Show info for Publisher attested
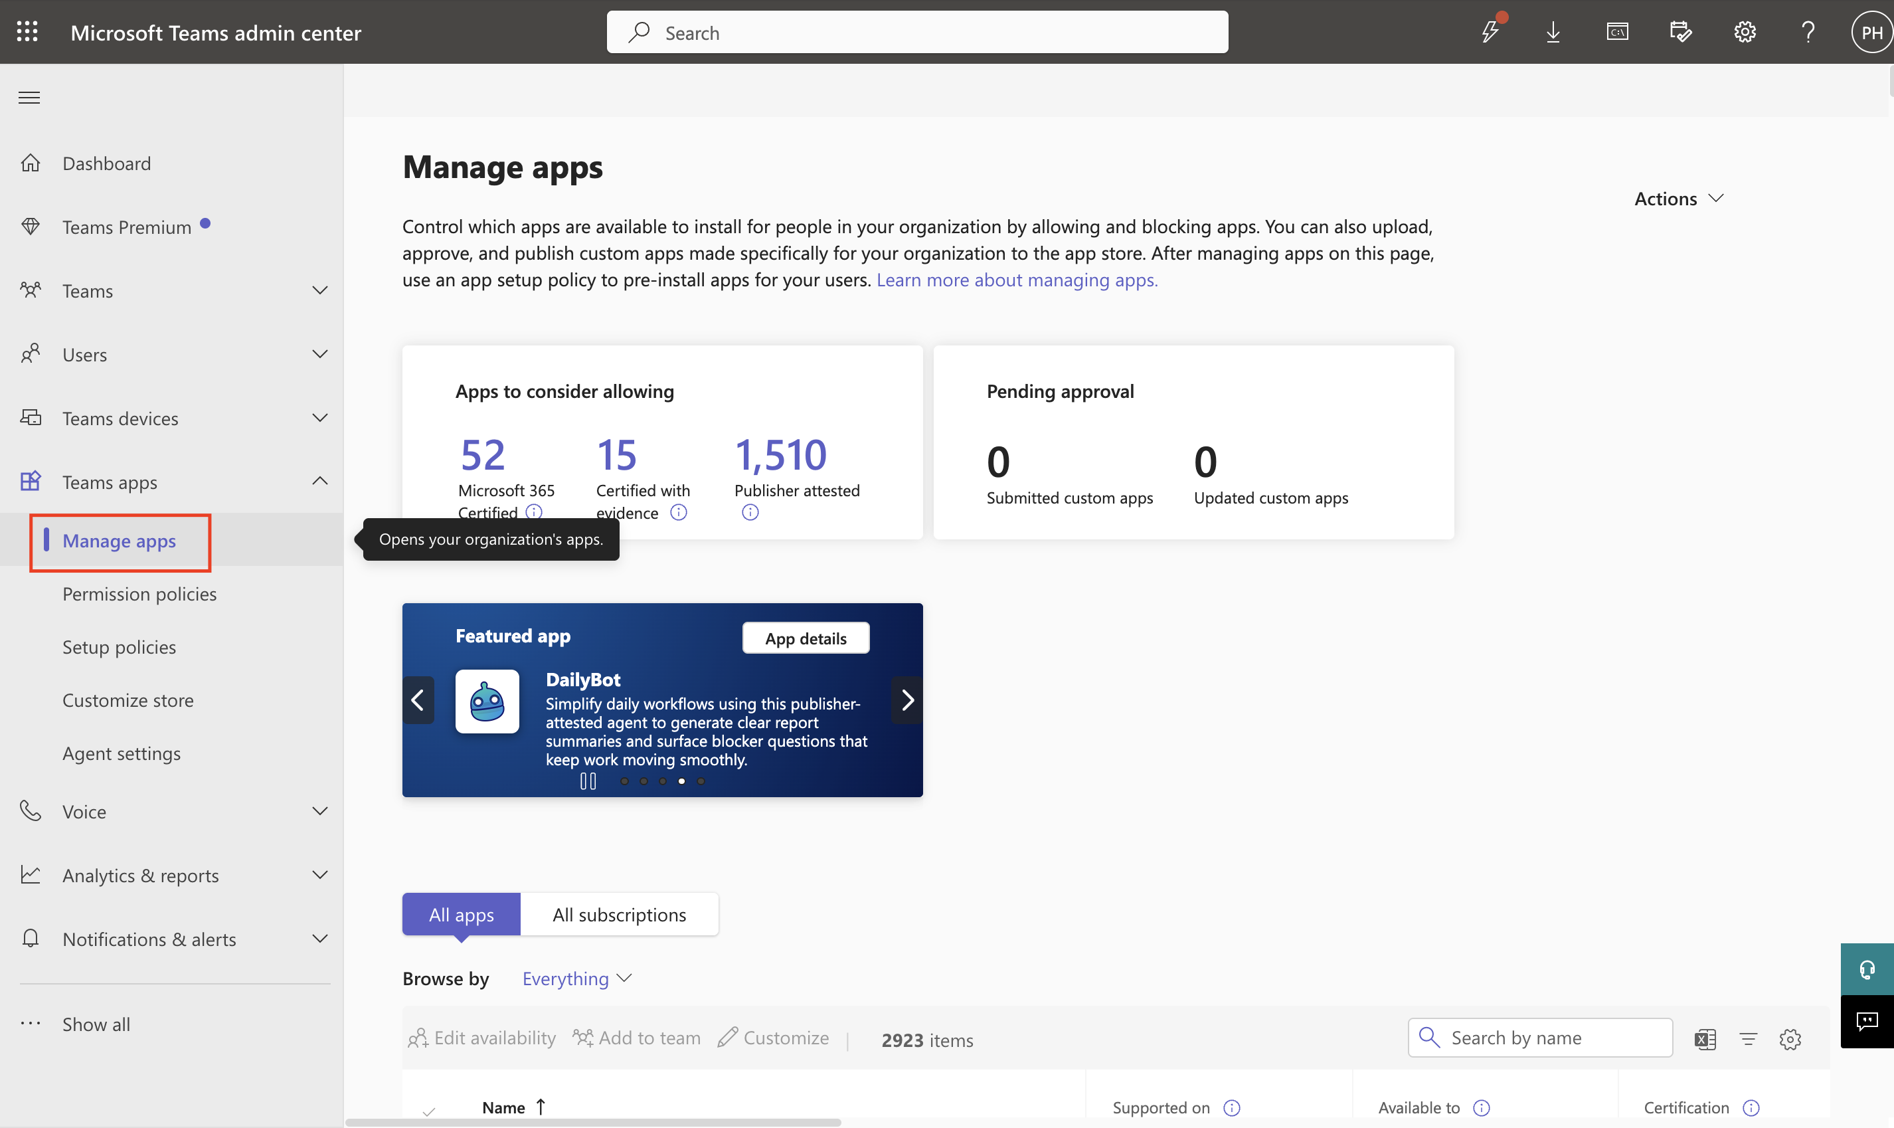Viewport: 1894px width, 1128px height. (750, 512)
